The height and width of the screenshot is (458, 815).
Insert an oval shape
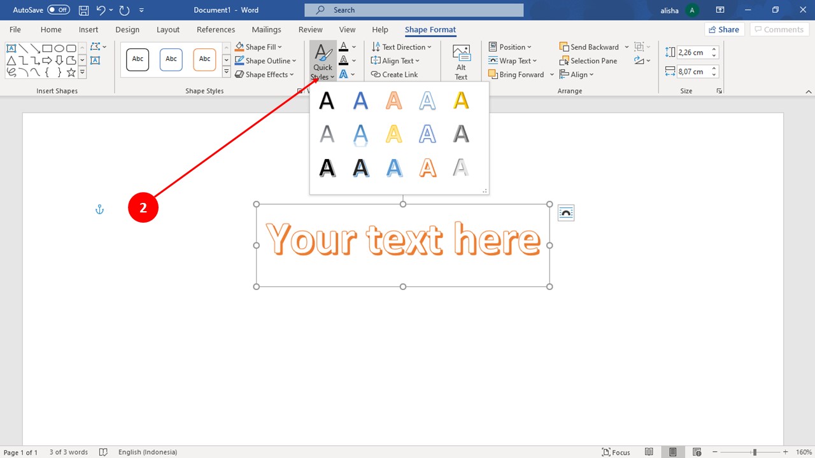(x=59, y=48)
